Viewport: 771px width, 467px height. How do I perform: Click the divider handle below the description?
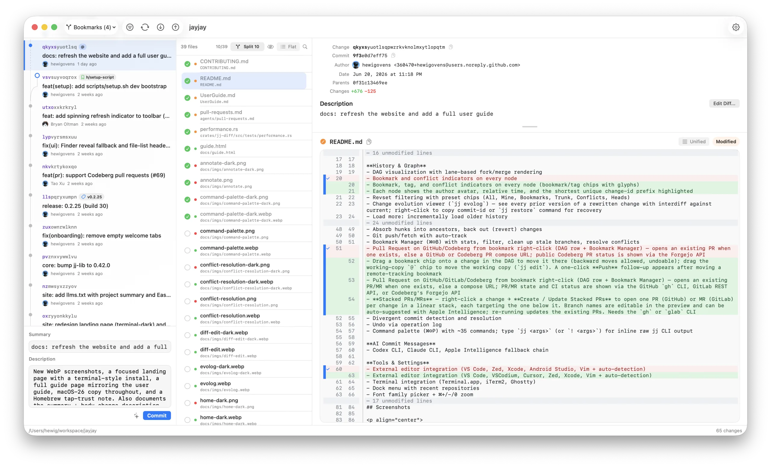pyautogui.click(x=529, y=127)
